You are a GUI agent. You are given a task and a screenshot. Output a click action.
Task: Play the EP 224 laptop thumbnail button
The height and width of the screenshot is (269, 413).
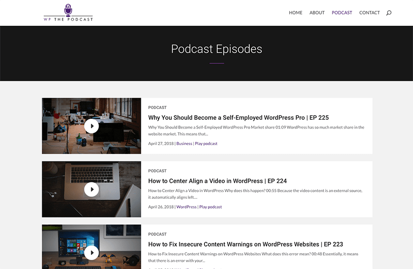pyautogui.click(x=92, y=189)
